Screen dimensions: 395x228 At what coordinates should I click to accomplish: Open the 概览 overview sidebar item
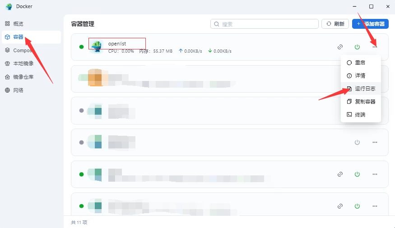click(18, 24)
